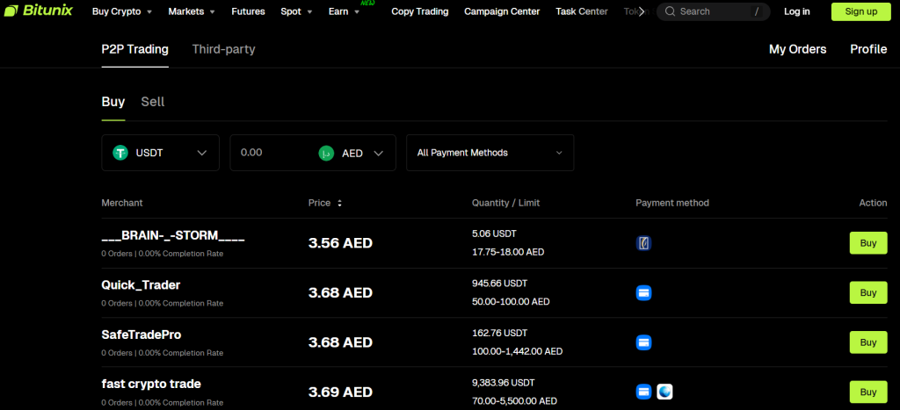The height and width of the screenshot is (410, 900).
Task: Switch to the Third-party tab
Action: (224, 49)
